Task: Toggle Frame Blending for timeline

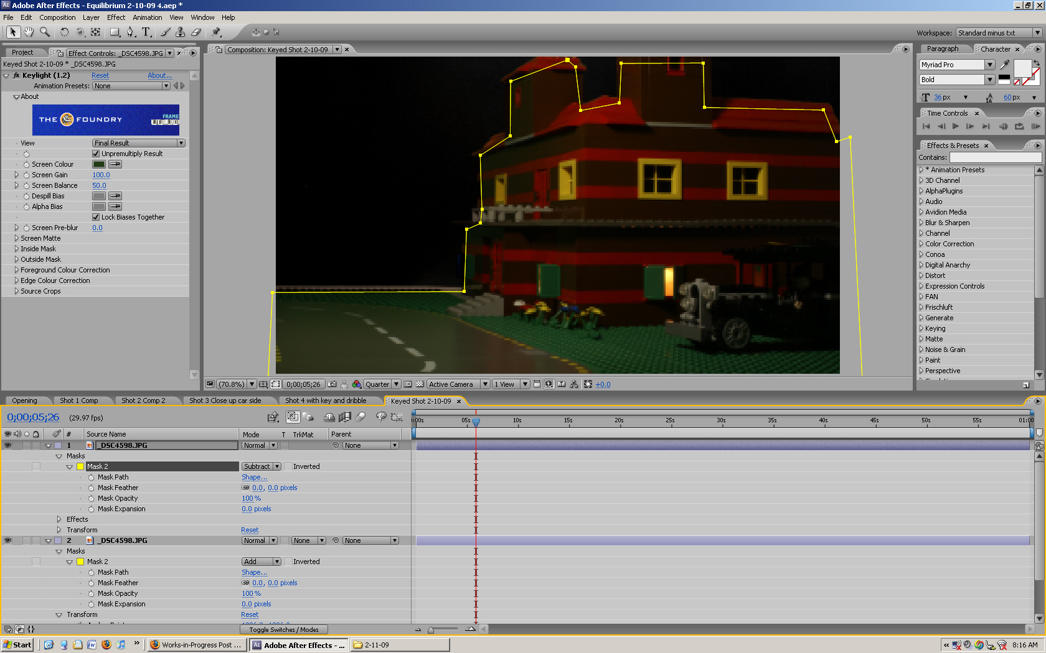Action: pyautogui.click(x=344, y=417)
